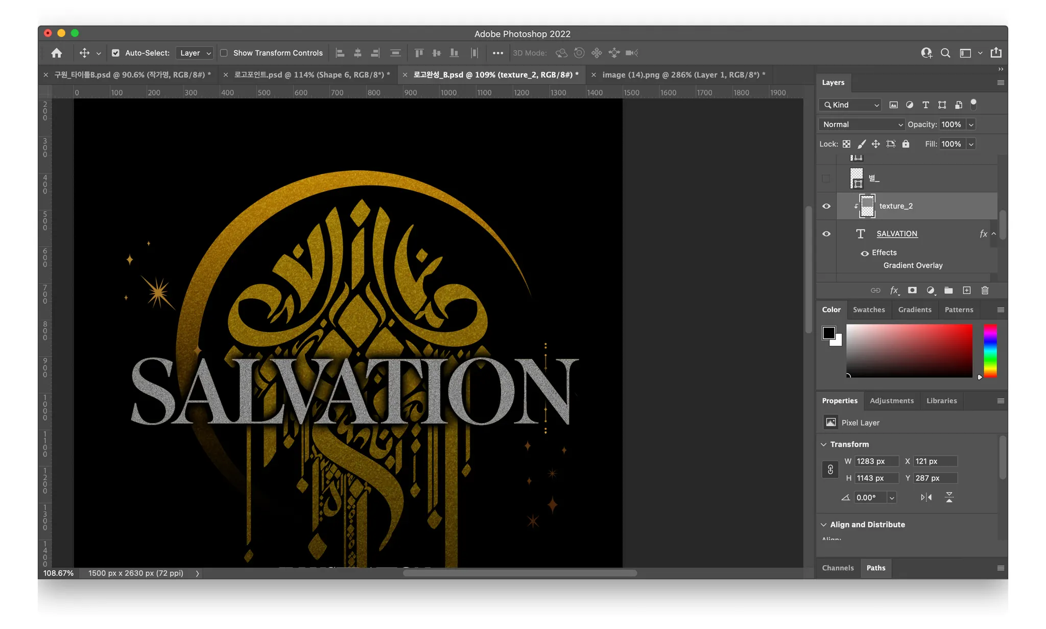Hide the SALVATION text layer
1046x629 pixels.
pos(826,234)
